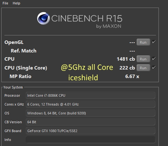Open the File menu
This screenshot has width=168, height=146.
pos(5,3)
